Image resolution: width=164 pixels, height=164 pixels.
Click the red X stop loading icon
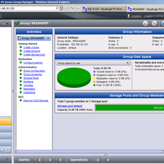78,8
